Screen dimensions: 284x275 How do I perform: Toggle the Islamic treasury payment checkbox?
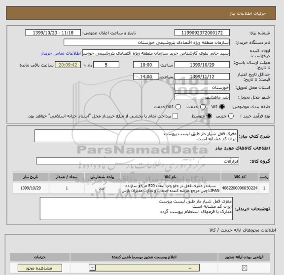point(175,116)
